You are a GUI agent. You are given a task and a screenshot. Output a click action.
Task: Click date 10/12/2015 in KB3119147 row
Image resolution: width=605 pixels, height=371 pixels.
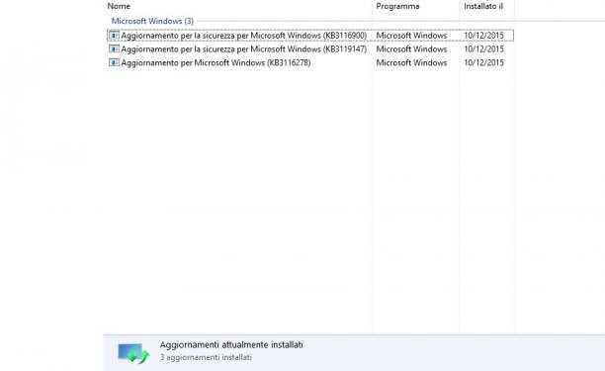(x=483, y=49)
